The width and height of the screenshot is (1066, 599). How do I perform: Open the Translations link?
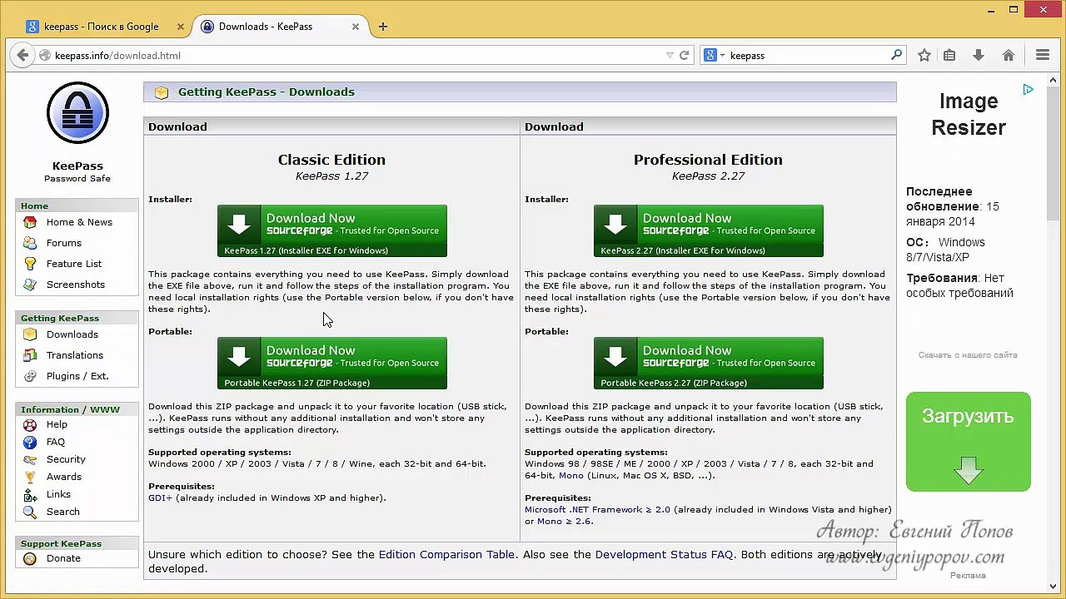click(x=75, y=355)
